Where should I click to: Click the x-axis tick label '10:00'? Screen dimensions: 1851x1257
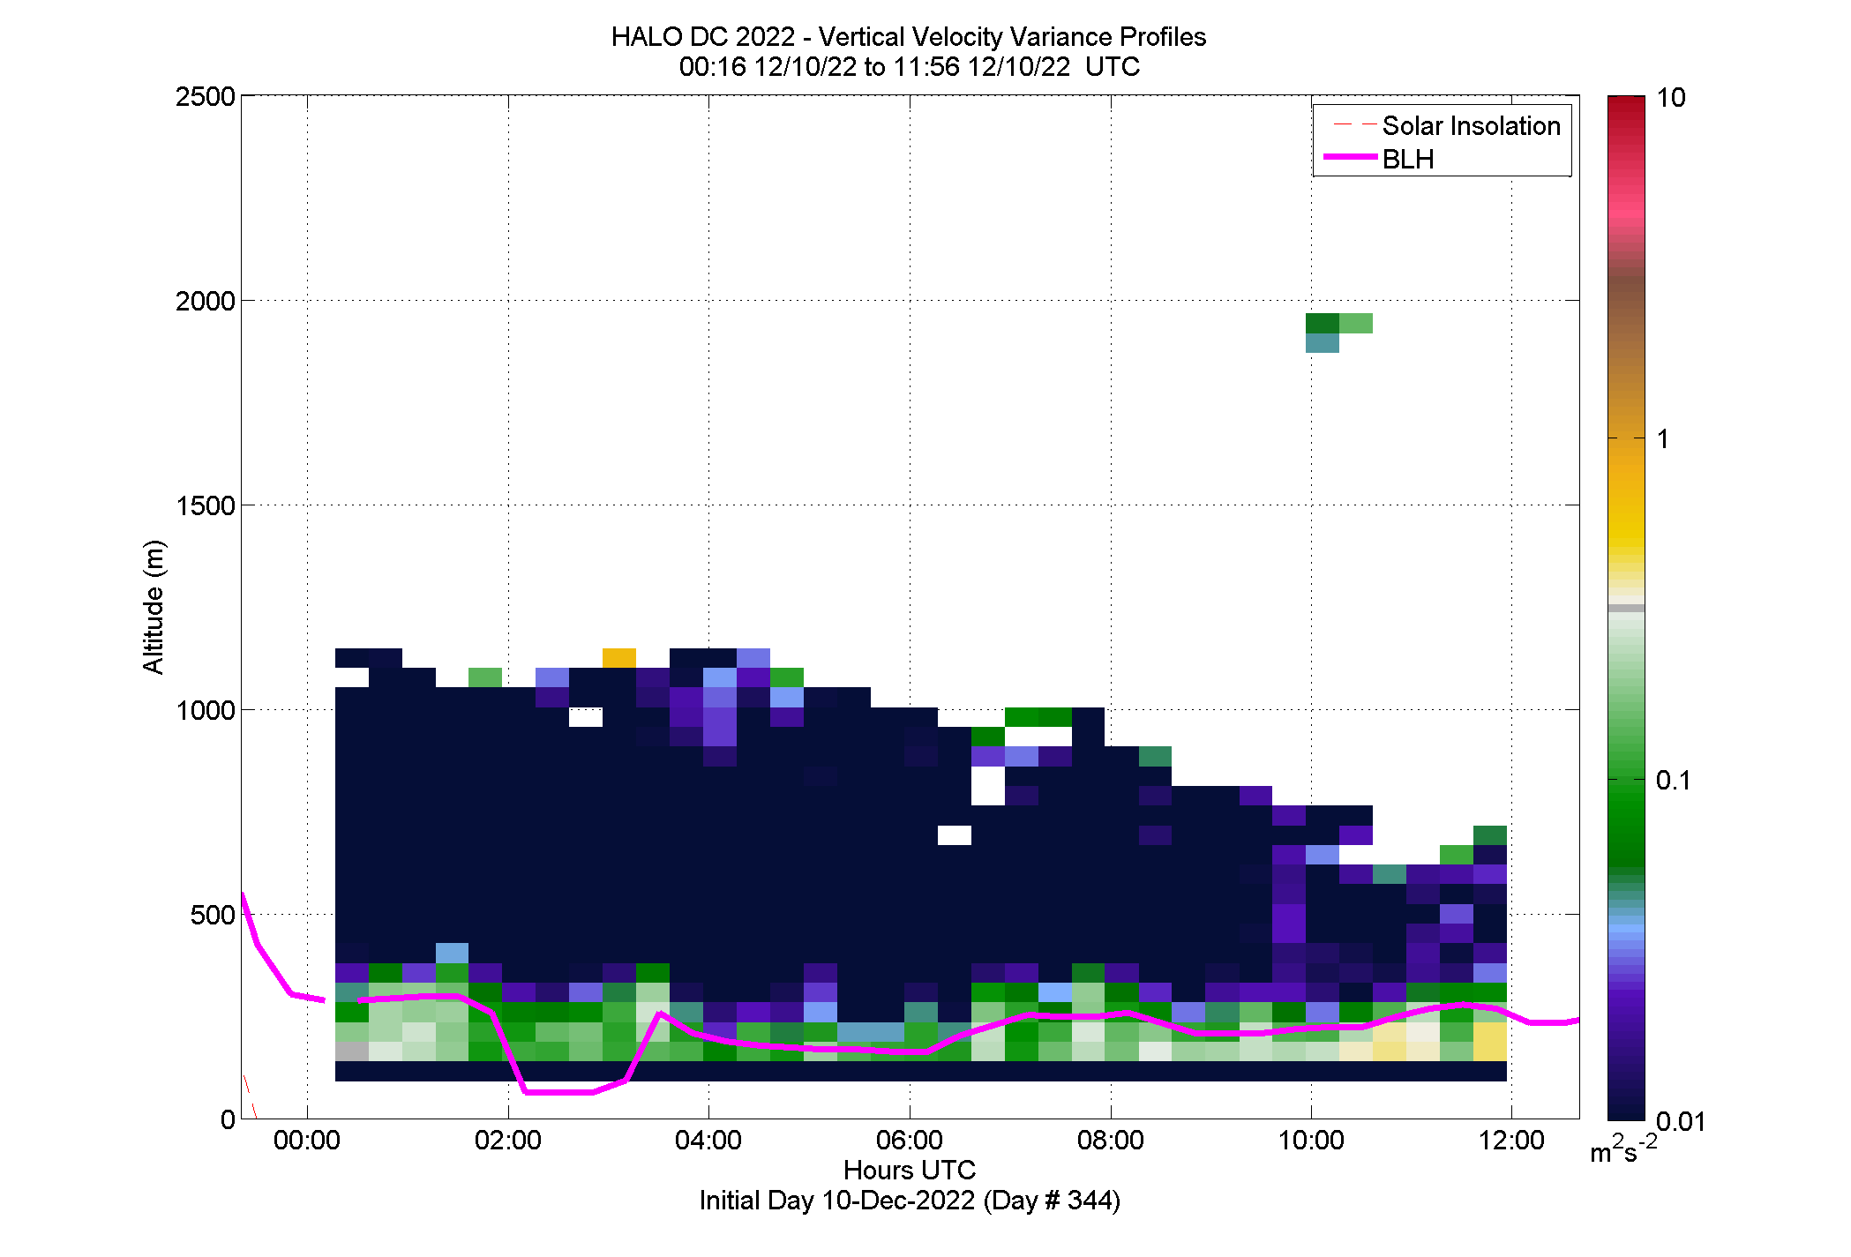tap(1311, 1141)
